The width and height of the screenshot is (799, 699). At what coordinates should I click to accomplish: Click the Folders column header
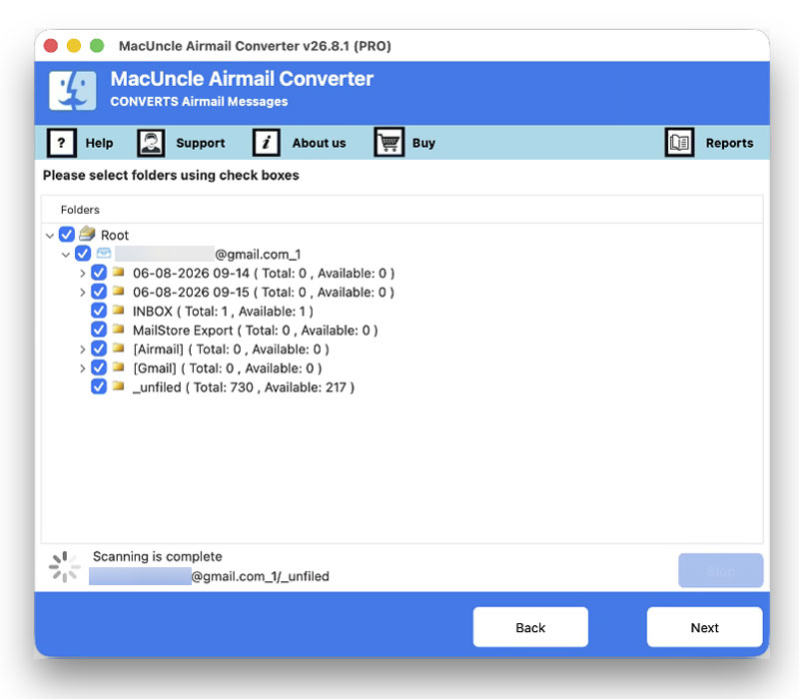(80, 210)
